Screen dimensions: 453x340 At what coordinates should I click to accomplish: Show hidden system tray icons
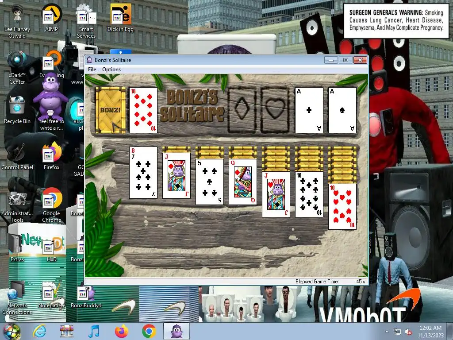(387, 332)
